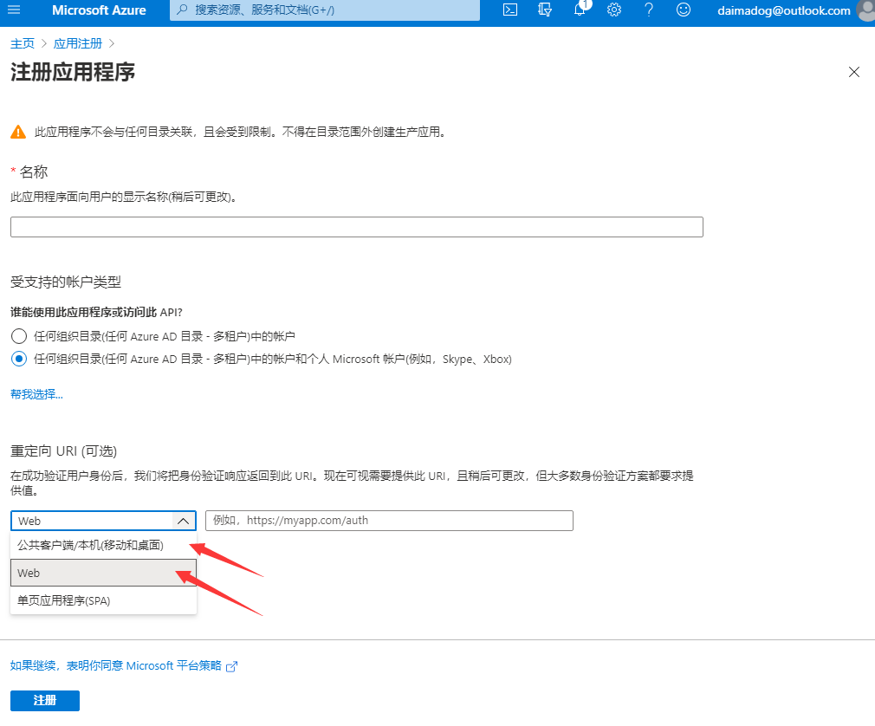Click the search magnifier icon

coord(182,10)
